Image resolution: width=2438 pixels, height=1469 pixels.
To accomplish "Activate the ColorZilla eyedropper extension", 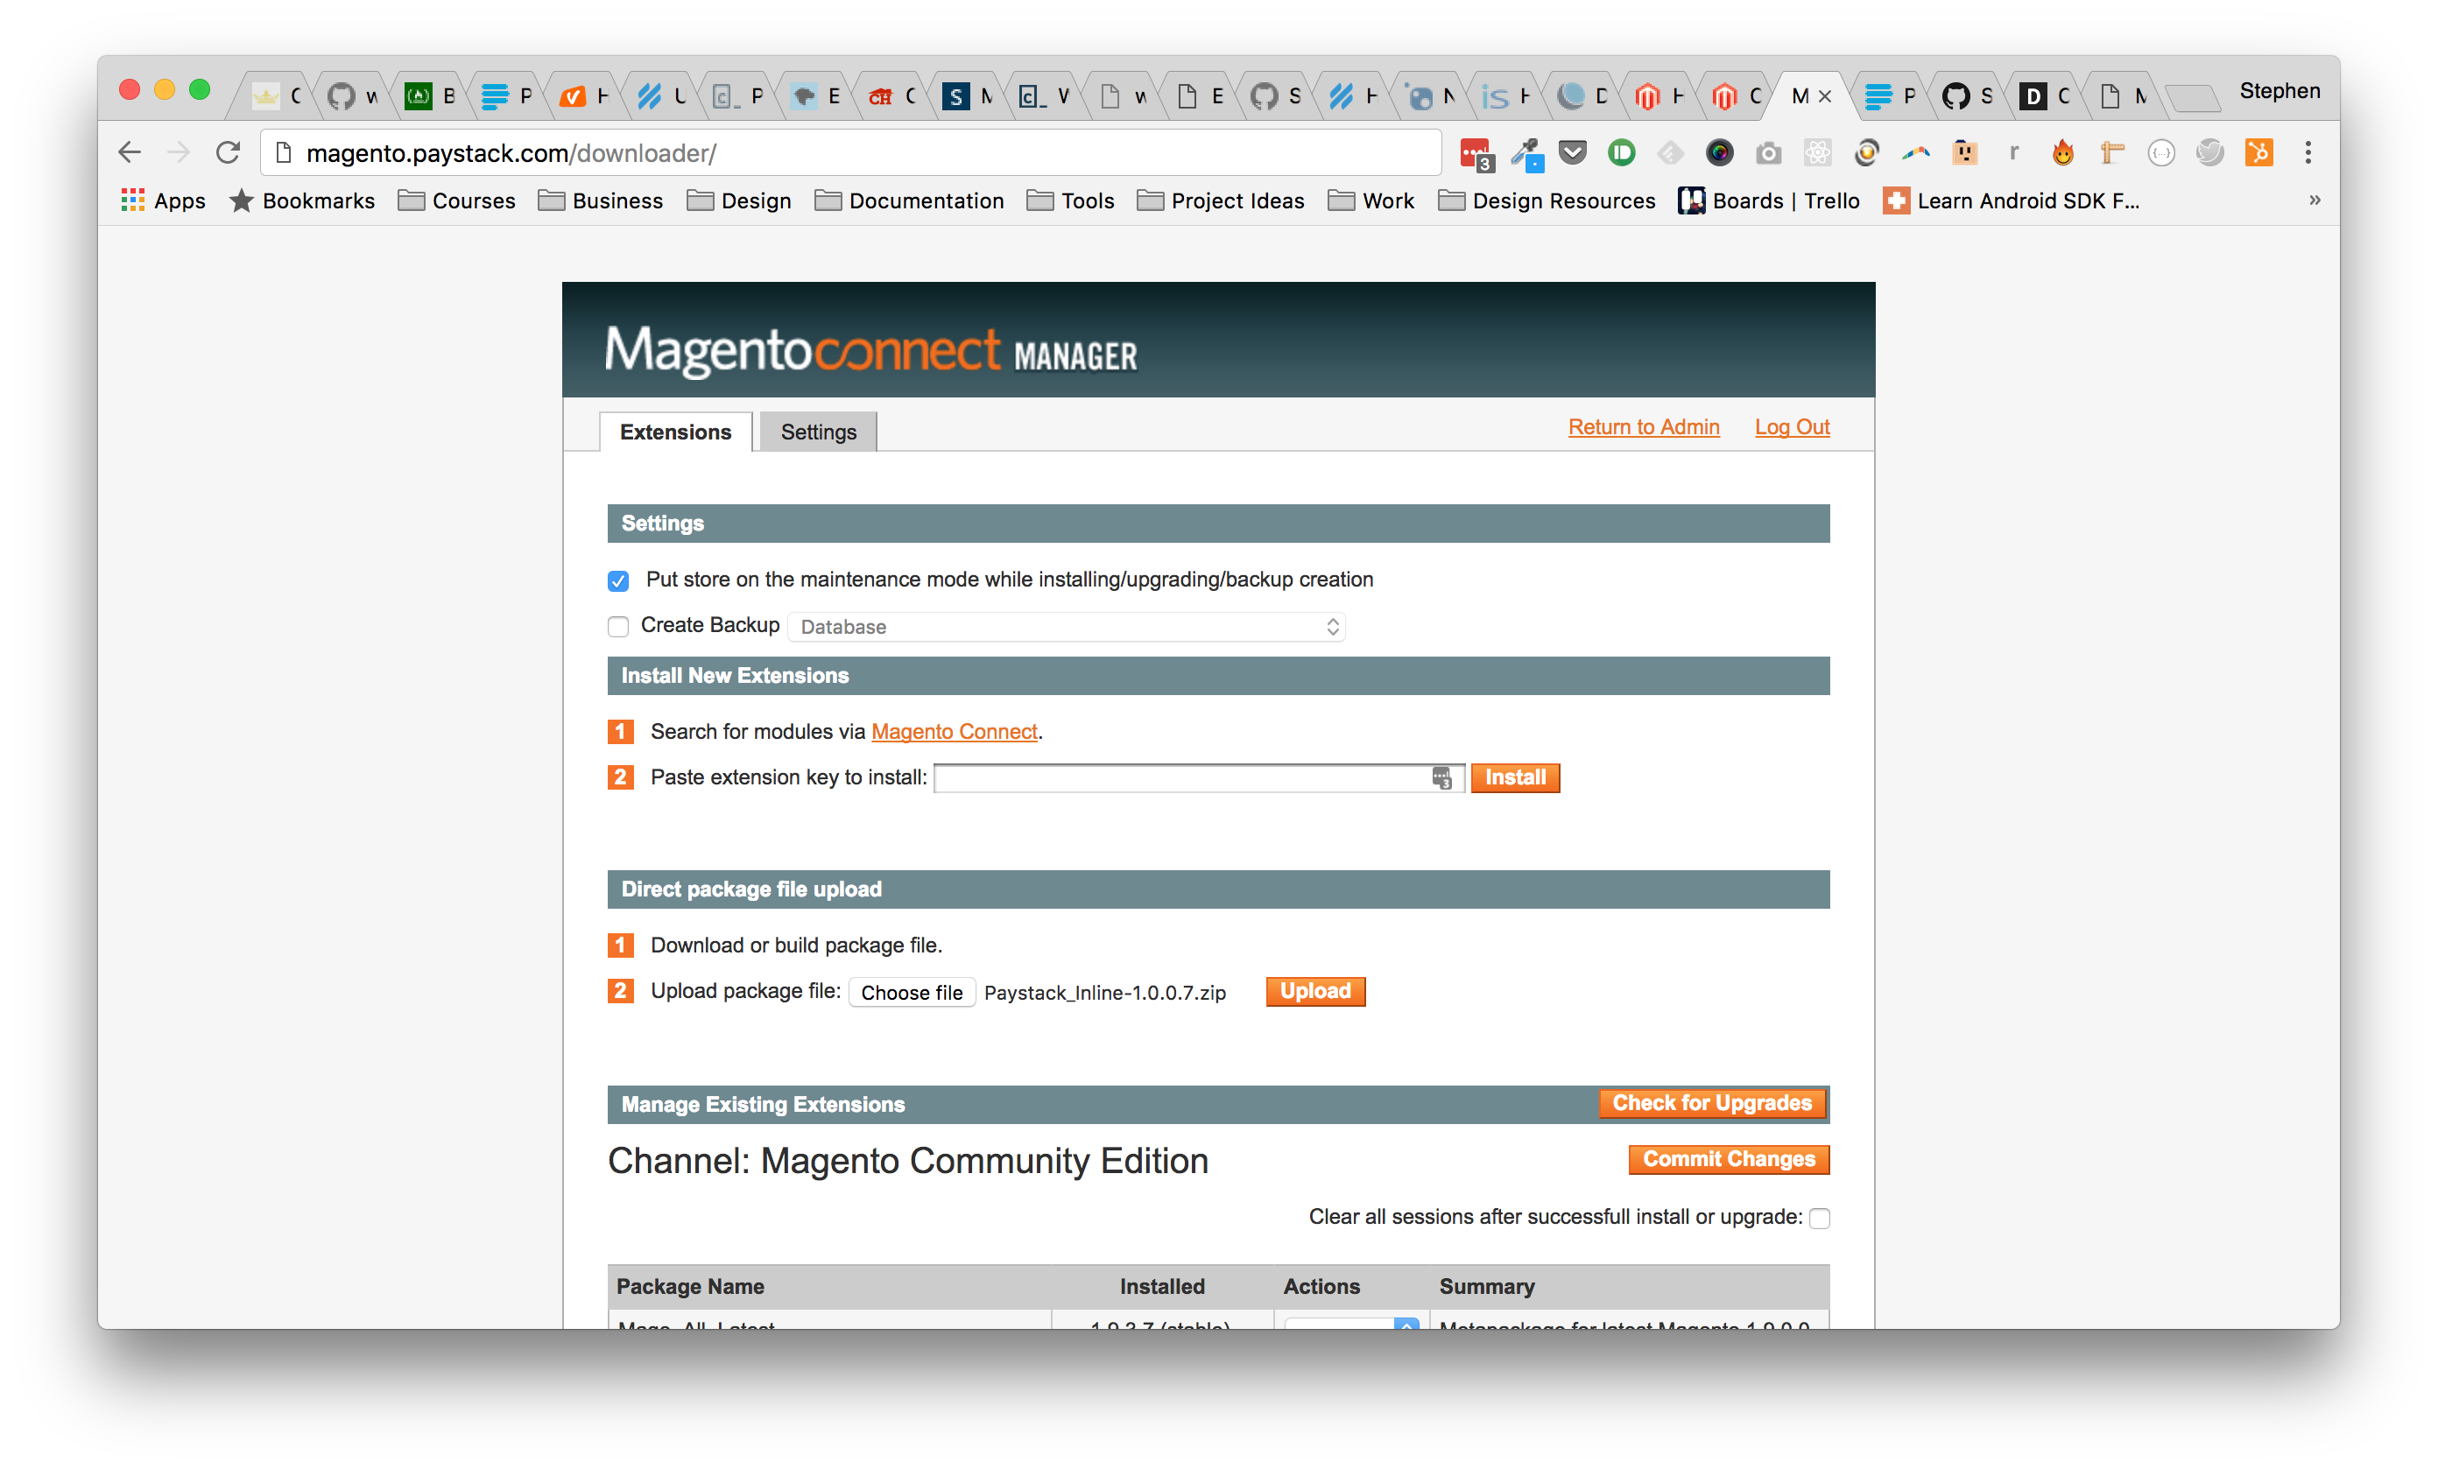I will 1526,153.
